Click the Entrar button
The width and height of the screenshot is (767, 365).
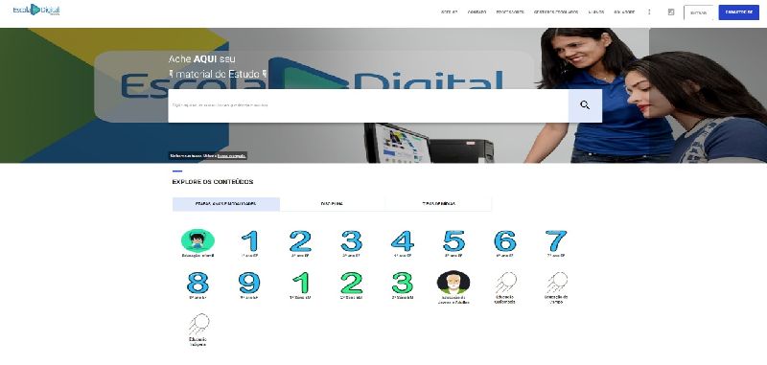coord(699,12)
